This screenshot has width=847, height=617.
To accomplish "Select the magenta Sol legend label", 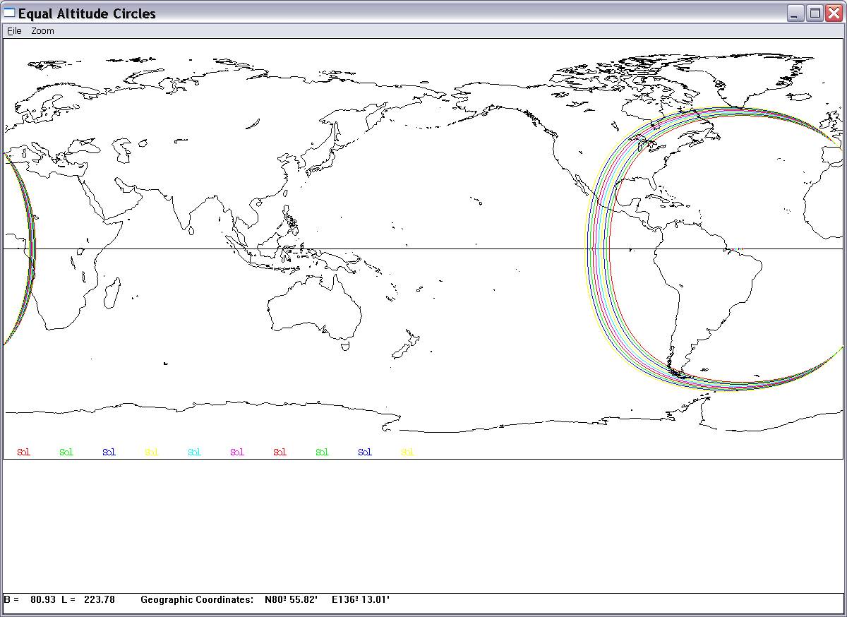I will 237,453.
